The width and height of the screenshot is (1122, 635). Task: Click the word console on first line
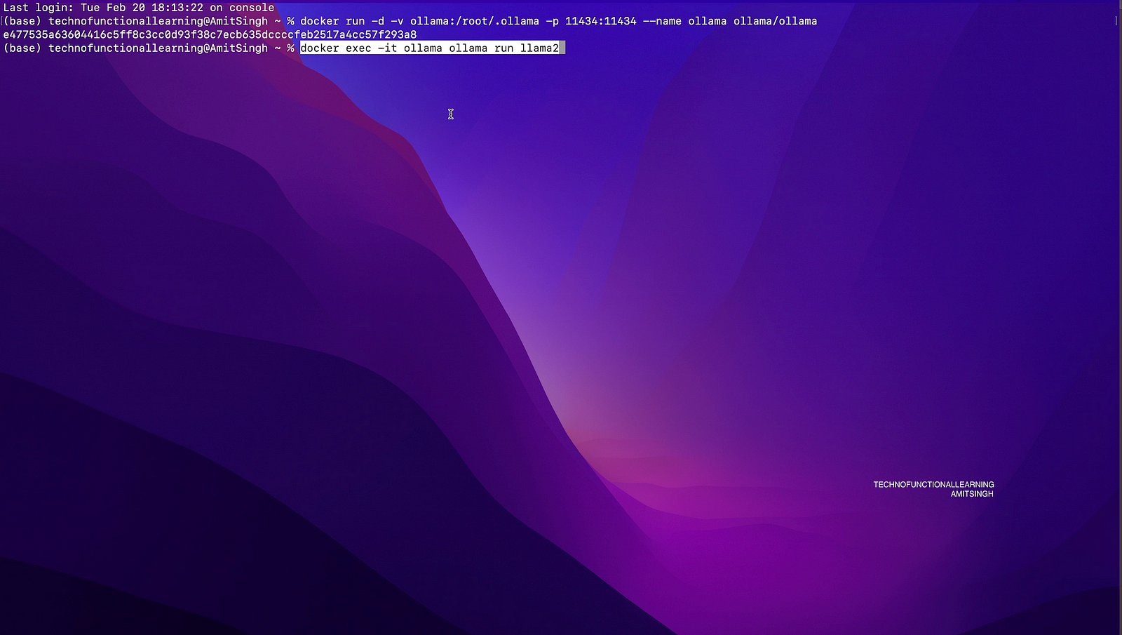(252, 8)
